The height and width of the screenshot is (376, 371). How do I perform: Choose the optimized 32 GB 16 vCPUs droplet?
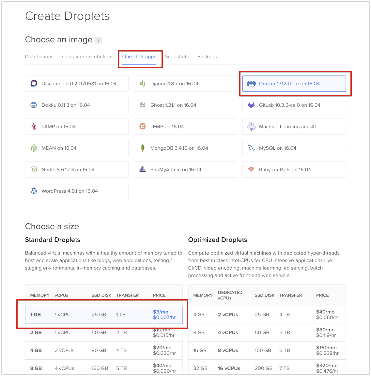267,367
